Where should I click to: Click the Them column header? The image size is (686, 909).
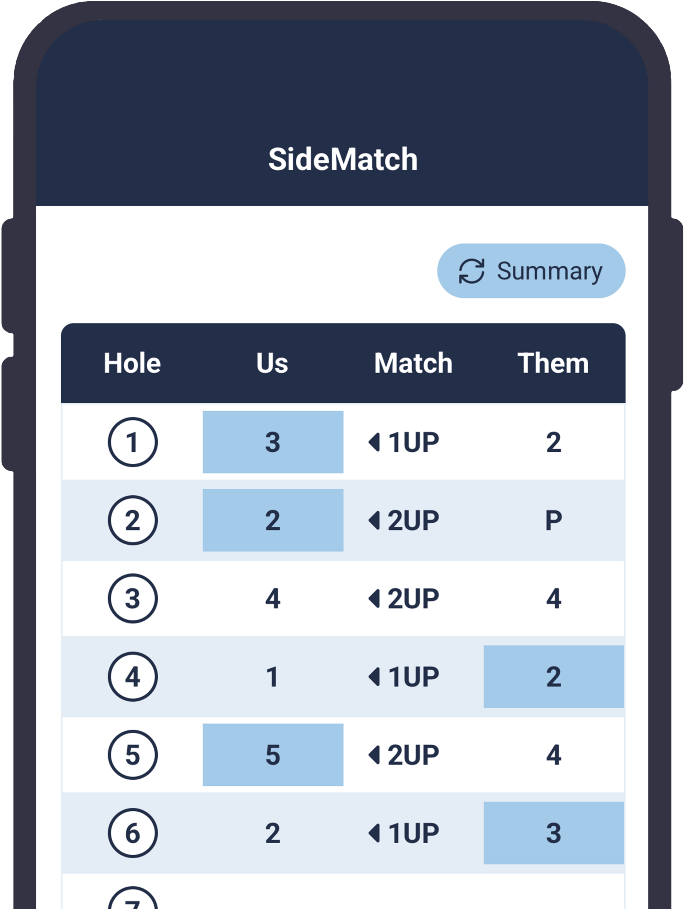[553, 363]
